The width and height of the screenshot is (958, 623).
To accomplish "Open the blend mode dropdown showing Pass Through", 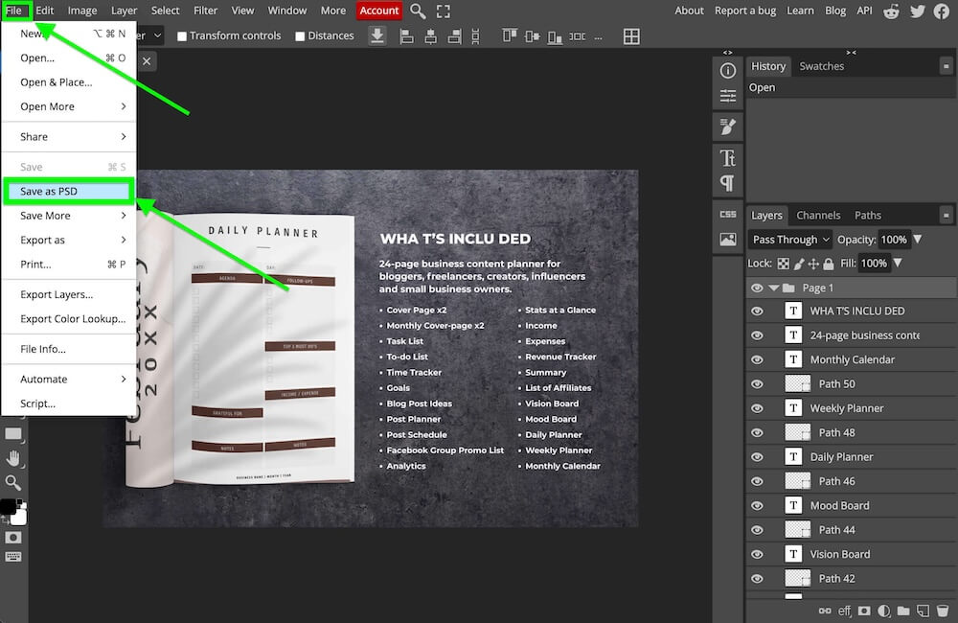I will click(789, 239).
